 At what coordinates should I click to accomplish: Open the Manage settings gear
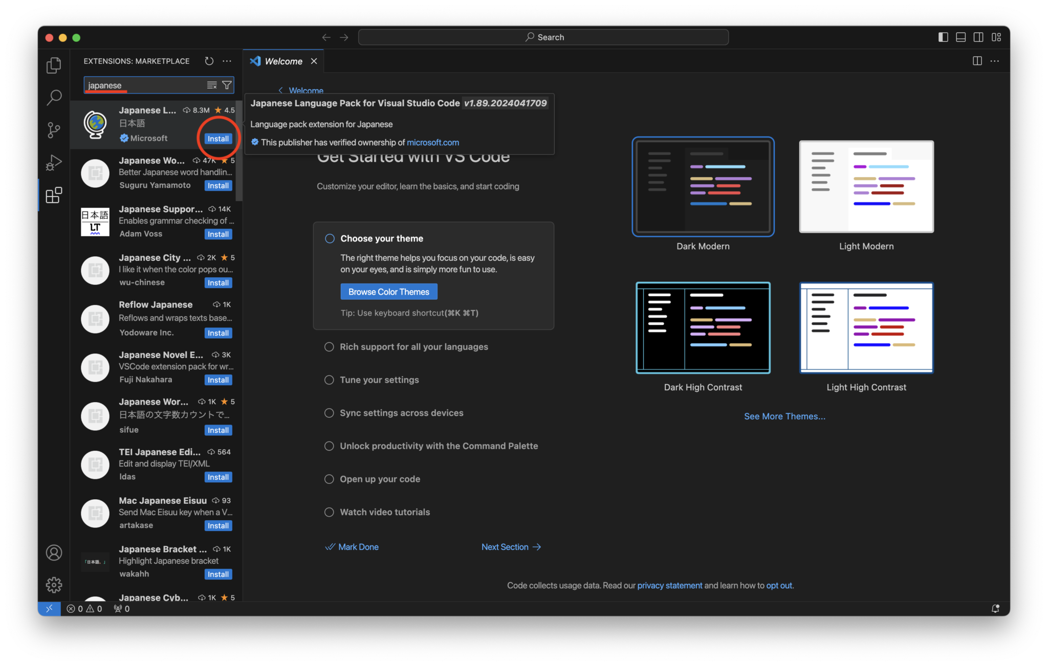(x=54, y=585)
